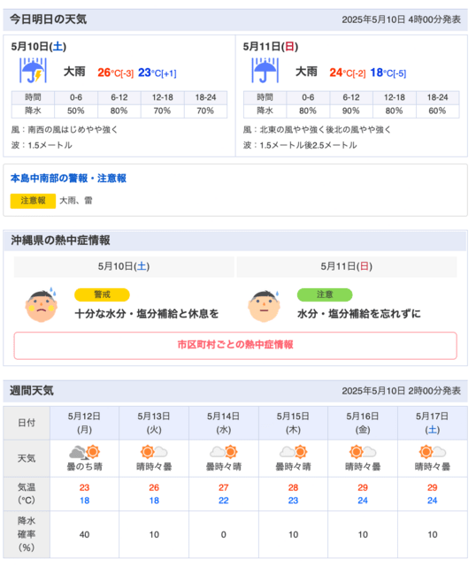Click the May 11 heavy rain umbrella icon
Viewport: 476px width, 566px height.
pyautogui.click(x=265, y=71)
